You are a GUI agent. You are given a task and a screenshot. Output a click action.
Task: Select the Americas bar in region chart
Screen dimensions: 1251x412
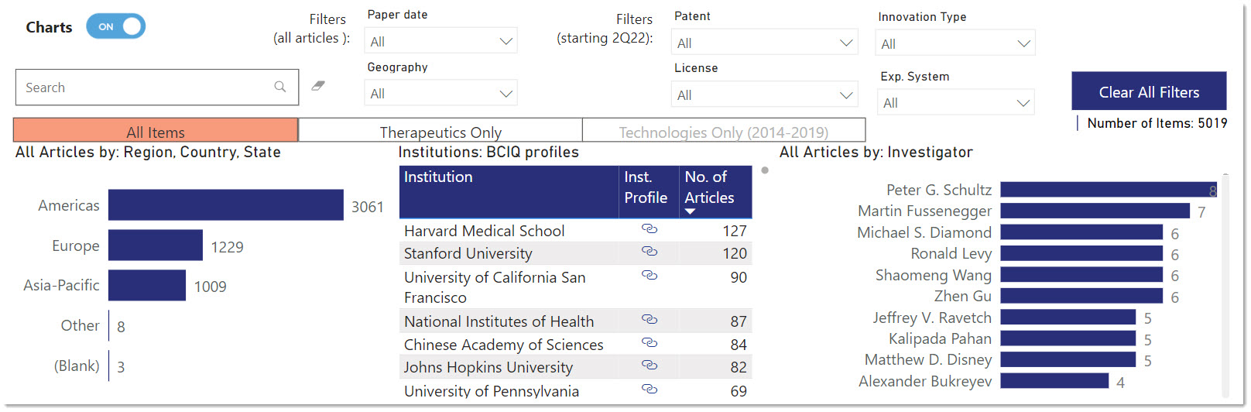pyautogui.click(x=225, y=205)
